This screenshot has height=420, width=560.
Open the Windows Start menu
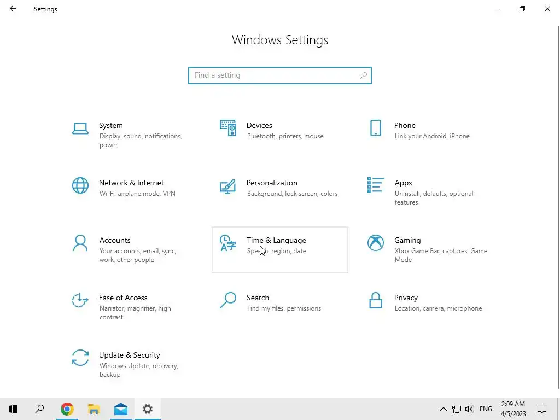[x=13, y=409]
